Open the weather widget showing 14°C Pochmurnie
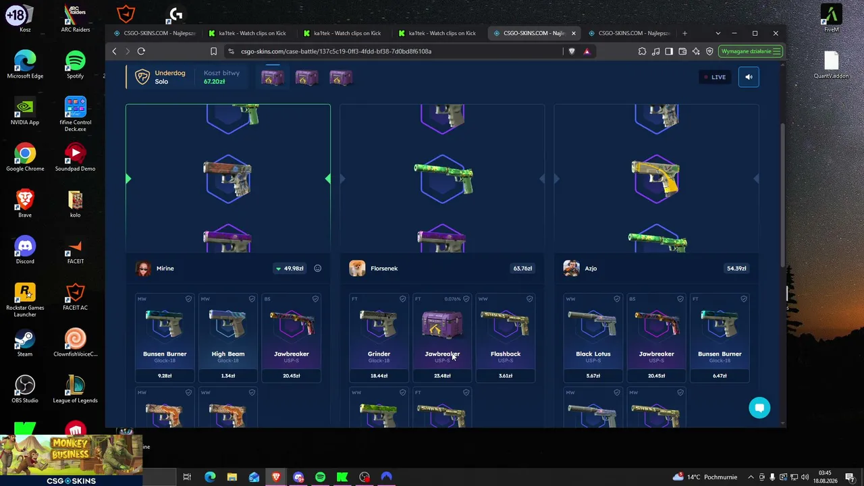 click(705, 477)
